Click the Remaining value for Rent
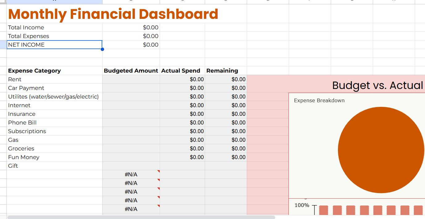This screenshot has width=425, height=219. (238, 79)
